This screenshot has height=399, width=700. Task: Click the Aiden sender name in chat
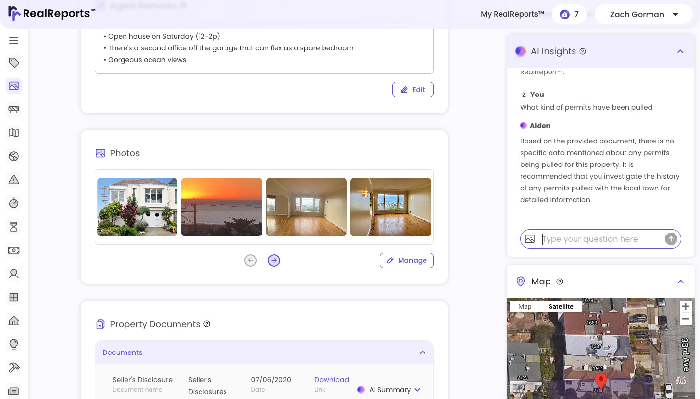[x=540, y=126]
